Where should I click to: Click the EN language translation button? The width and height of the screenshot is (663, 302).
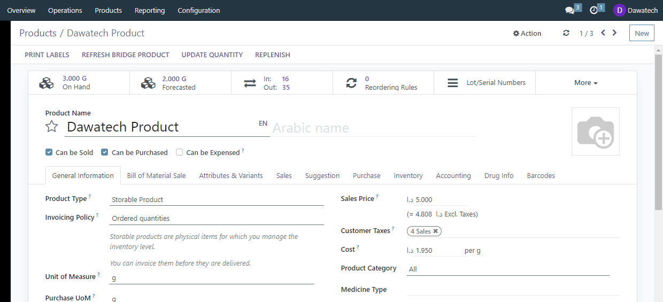pos(263,123)
